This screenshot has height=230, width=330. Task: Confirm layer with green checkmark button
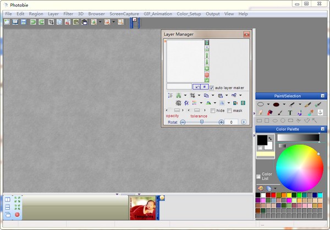(207, 80)
